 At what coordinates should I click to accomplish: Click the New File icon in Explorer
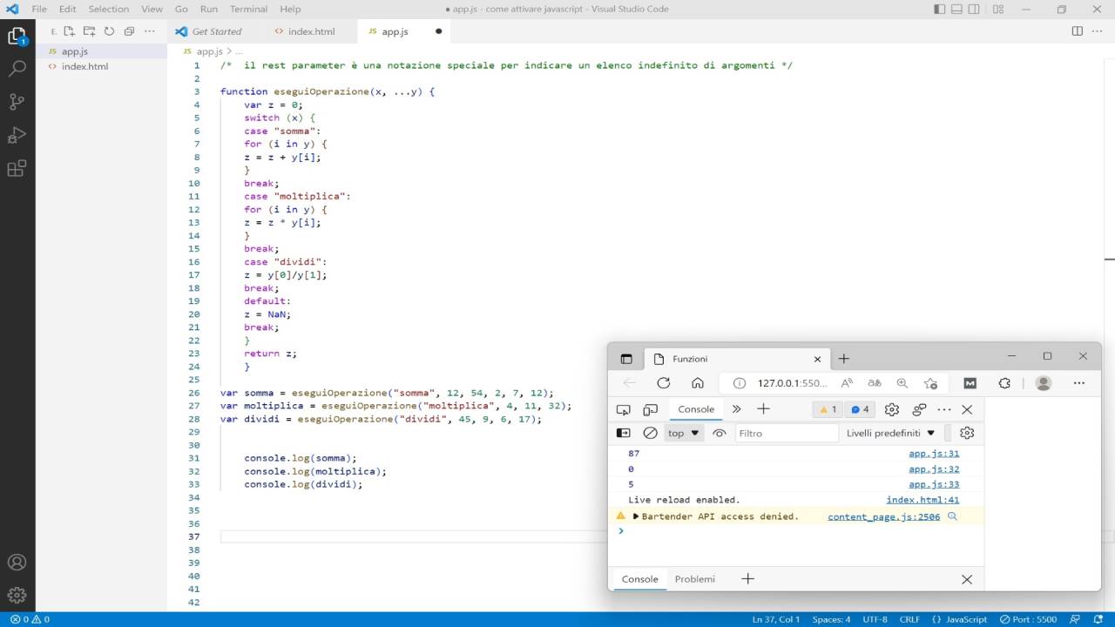69,30
